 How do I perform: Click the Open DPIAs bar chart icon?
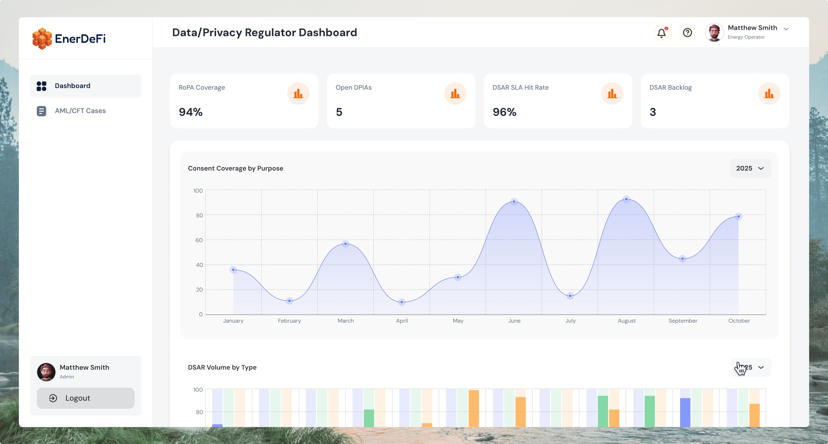click(x=455, y=94)
